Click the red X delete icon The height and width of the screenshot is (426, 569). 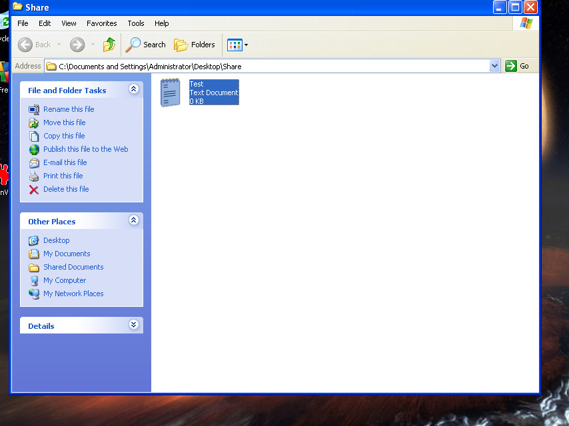34,190
